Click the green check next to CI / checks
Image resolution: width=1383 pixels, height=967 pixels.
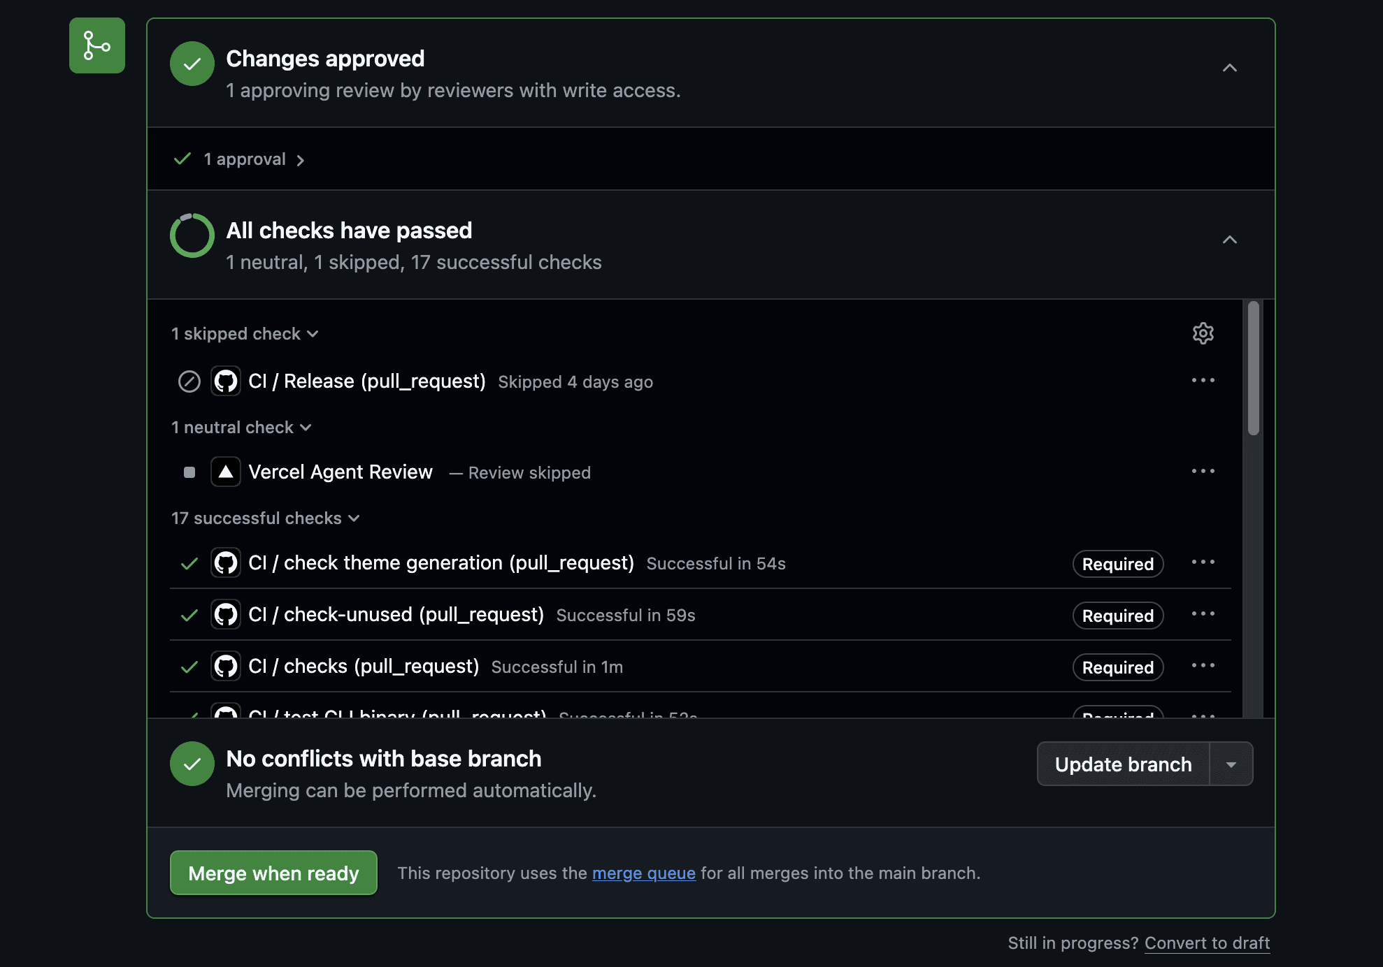pos(189,666)
